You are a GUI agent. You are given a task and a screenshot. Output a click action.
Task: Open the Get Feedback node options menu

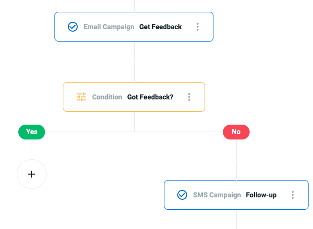pyautogui.click(x=198, y=27)
